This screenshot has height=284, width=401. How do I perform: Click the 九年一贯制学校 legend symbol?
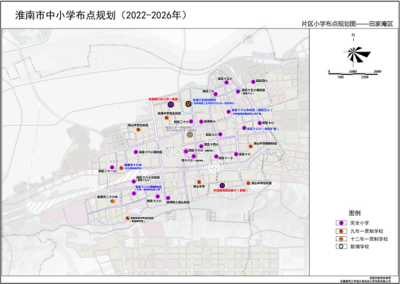point(341,231)
